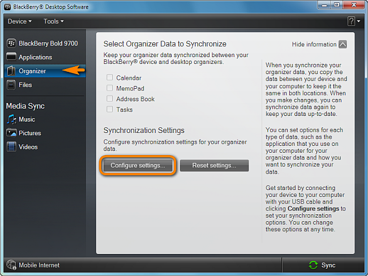Click Configure settings button
The image size is (368, 276).
click(x=138, y=165)
